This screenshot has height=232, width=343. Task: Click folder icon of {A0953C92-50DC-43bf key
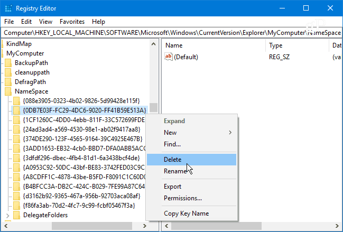(16, 168)
